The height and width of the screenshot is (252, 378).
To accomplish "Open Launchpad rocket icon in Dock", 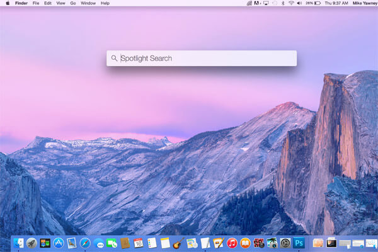I will (31, 243).
